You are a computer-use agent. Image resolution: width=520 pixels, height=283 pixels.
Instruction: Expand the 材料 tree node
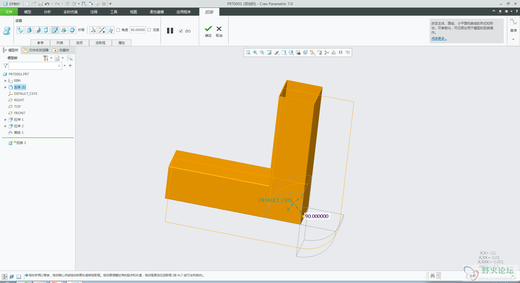click(x=5, y=81)
